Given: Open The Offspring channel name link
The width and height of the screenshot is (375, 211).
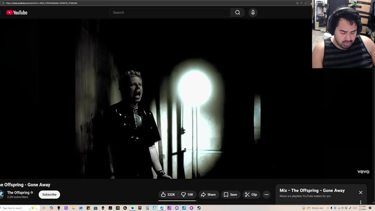Looking at the screenshot, I should pyautogui.click(x=18, y=193).
